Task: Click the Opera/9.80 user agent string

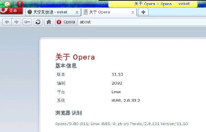Action: point(122,124)
